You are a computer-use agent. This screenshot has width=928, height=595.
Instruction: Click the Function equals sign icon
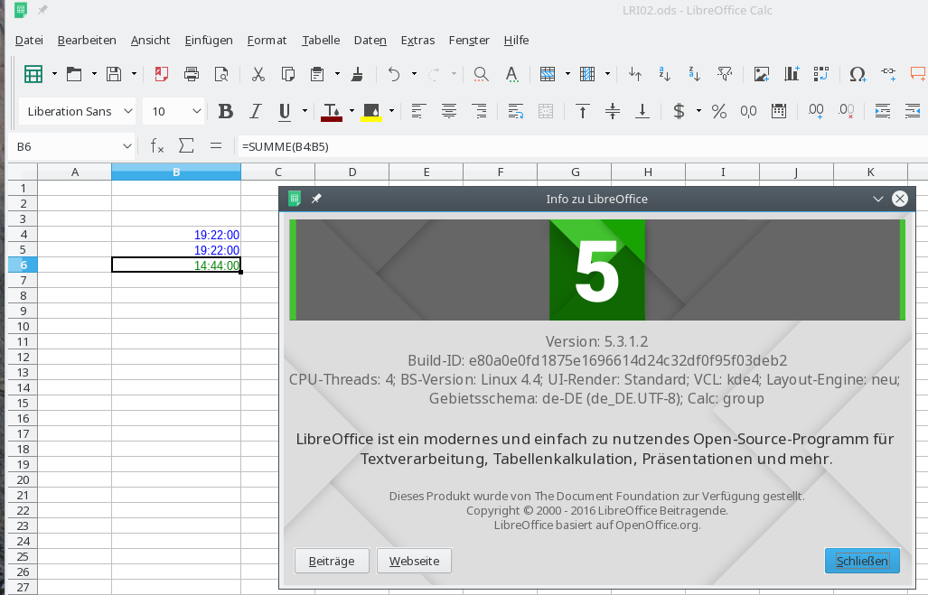216,146
